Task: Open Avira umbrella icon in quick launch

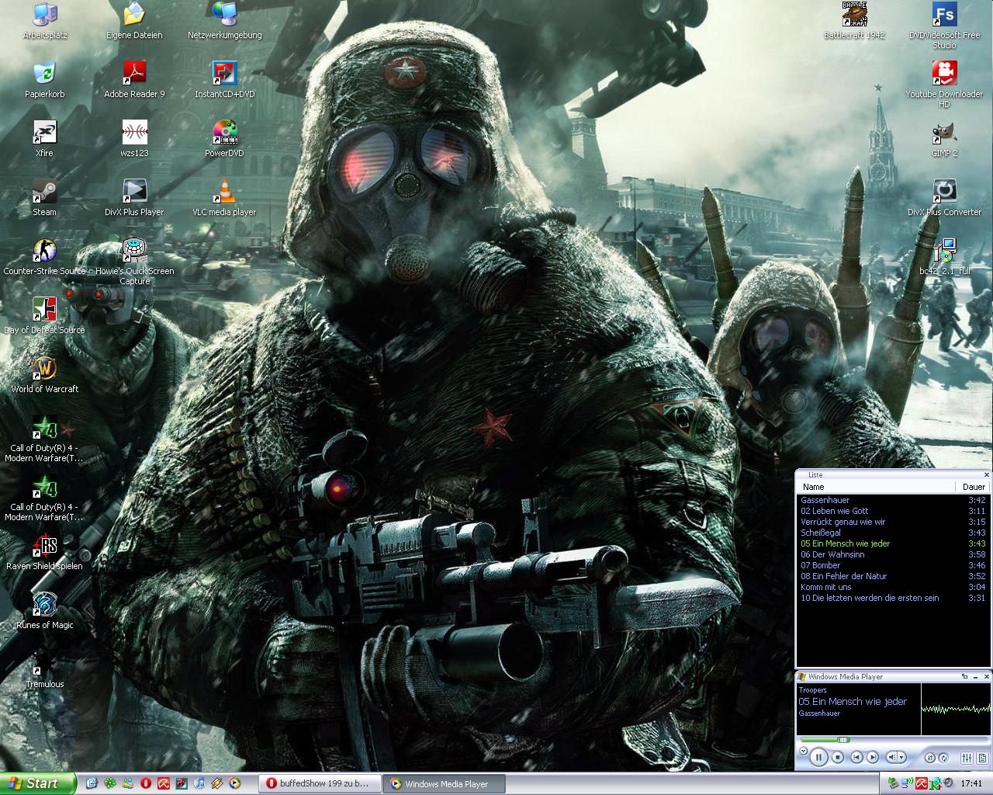Action: 164,783
